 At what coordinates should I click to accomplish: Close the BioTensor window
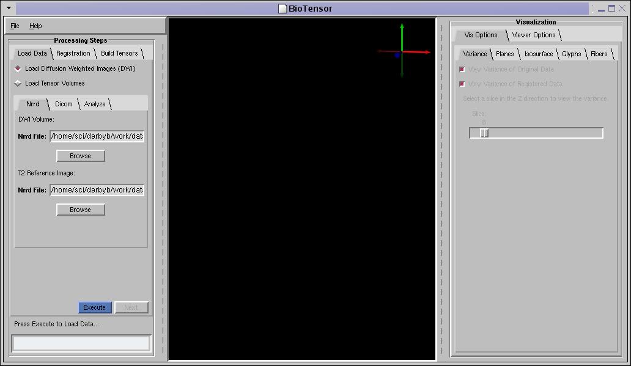tap(622, 8)
